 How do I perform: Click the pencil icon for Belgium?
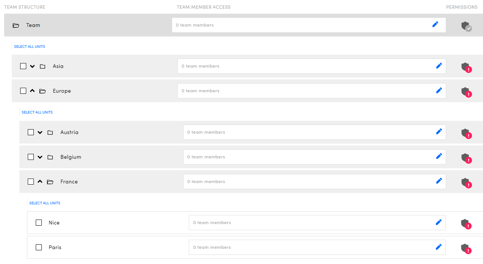click(x=439, y=156)
